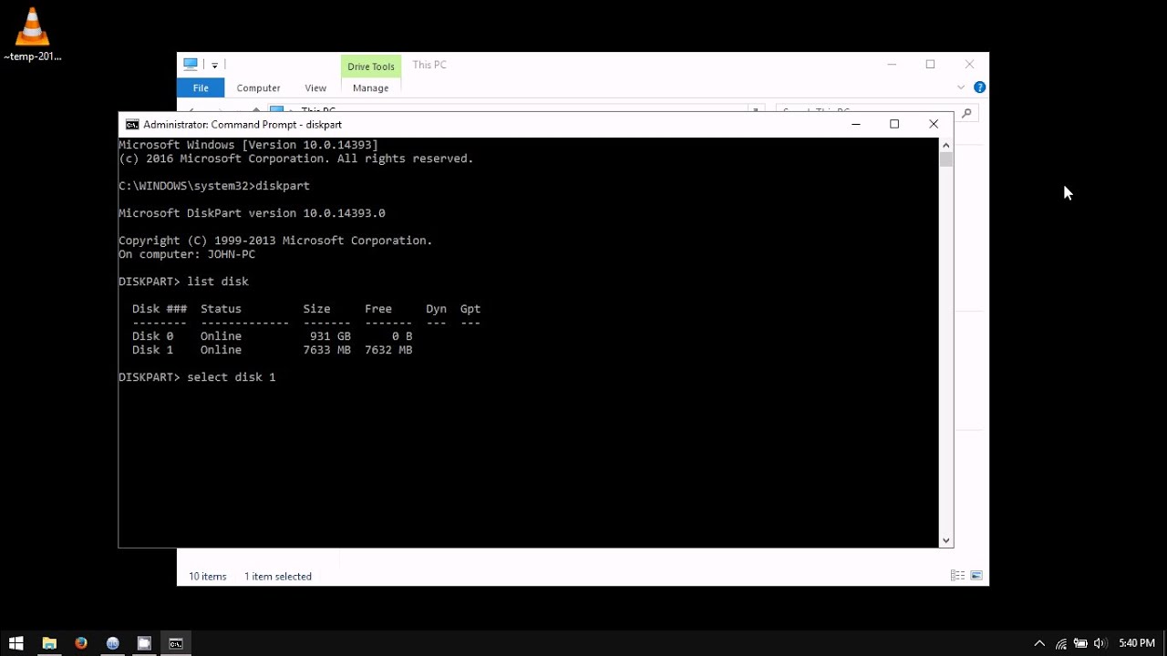Image resolution: width=1167 pixels, height=656 pixels.
Task: Open the volume speaker tray icon
Action: click(x=1100, y=643)
